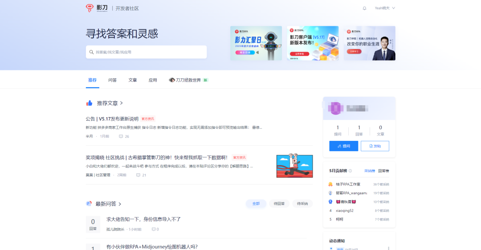Screen dimensions: 481x250
Task: Switch to the 文章 tab
Action: click(x=133, y=80)
